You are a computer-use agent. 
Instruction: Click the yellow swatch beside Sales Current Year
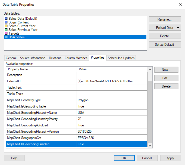6,26
